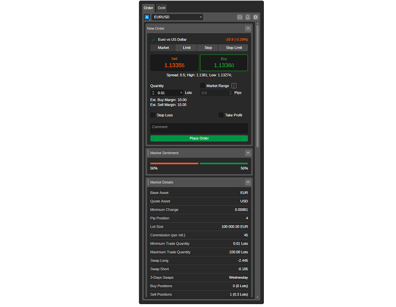The height and width of the screenshot is (307, 396).
Task: Click the vertical scrollbar thumb
Action: click(257, 86)
